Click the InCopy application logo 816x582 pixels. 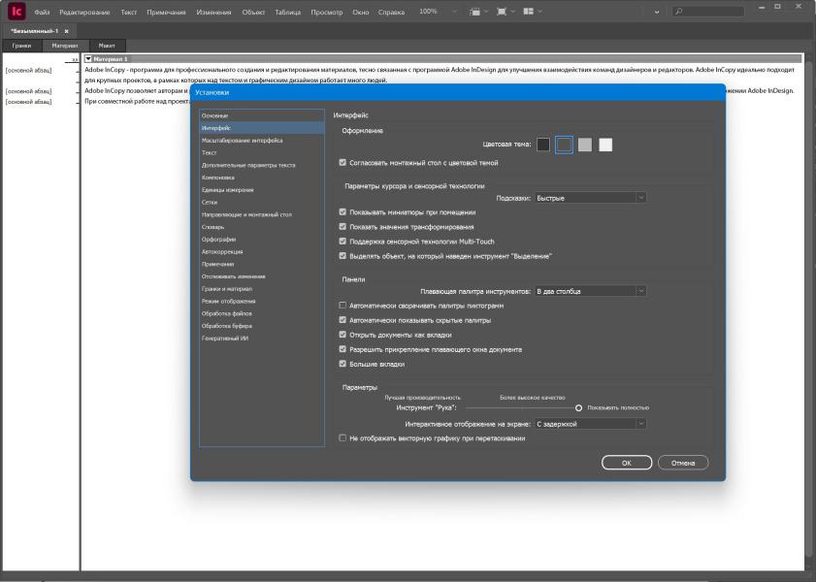pyautogui.click(x=16, y=11)
